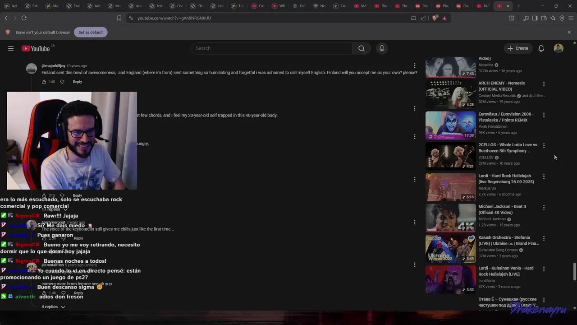The height and width of the screenshot is (325, 577).
Task: Click the YouTube search magnifier button
Action: tap(362, 48)
